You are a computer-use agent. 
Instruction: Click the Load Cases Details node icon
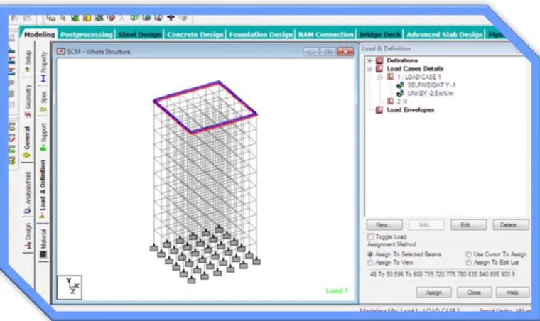(x=379, y=69)
